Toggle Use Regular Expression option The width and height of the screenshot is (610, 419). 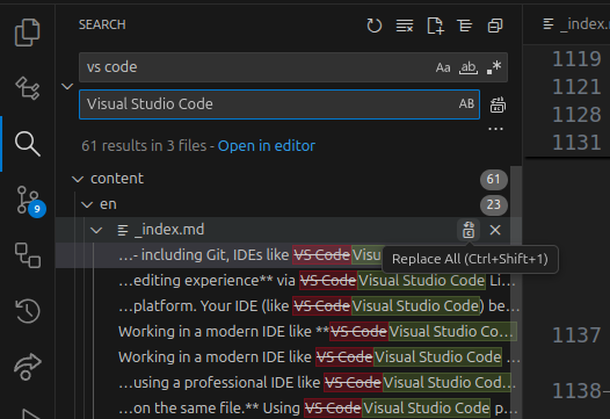[493, 68]
